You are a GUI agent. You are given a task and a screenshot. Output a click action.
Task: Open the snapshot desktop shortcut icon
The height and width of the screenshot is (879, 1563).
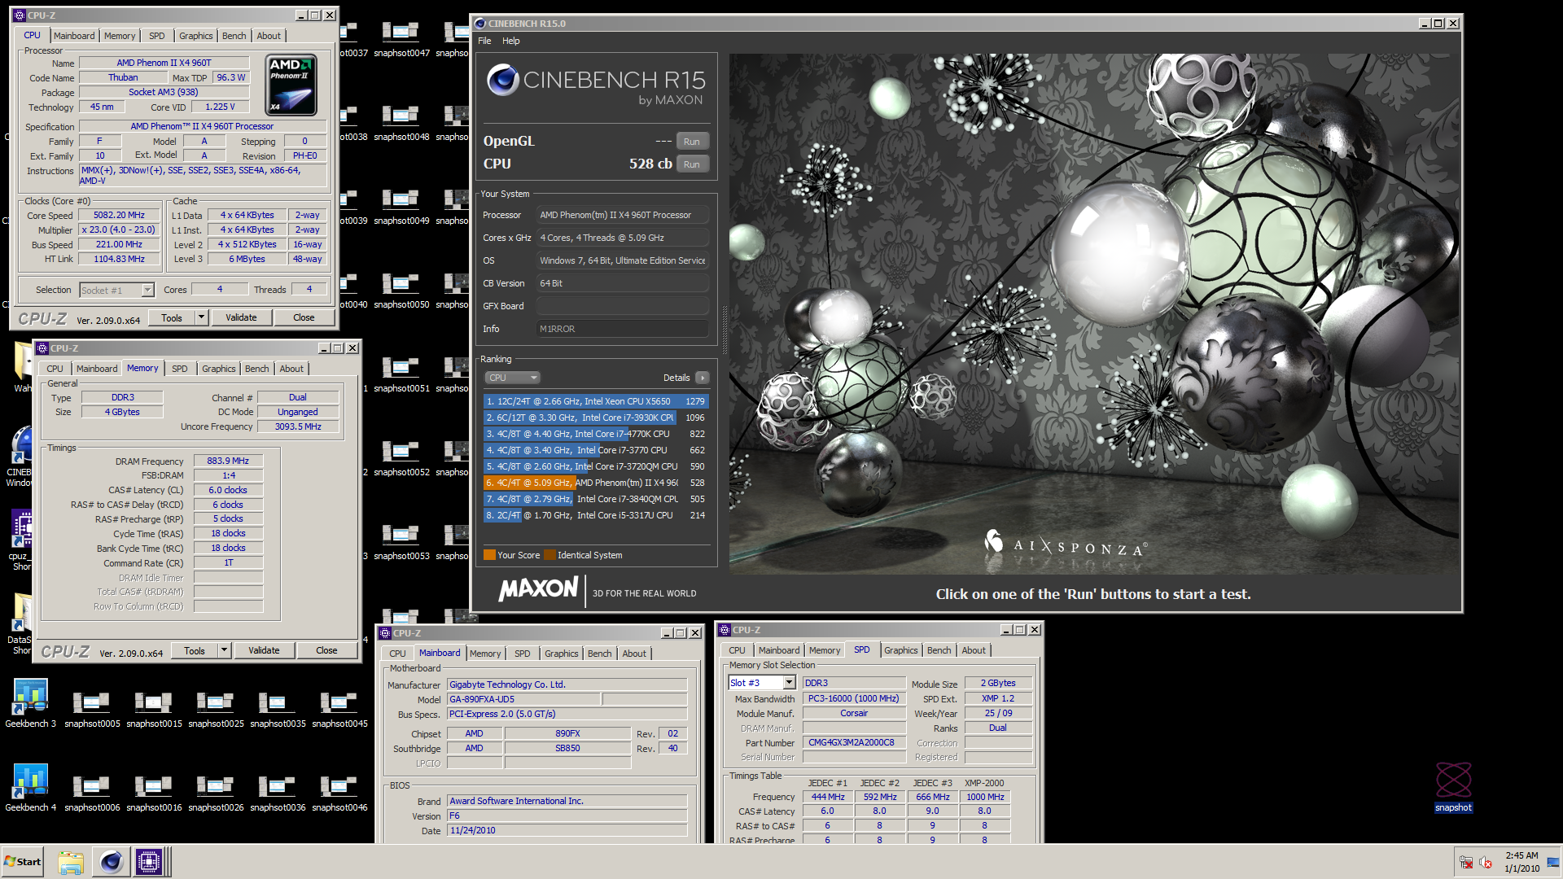click(x=1453, y=786)
